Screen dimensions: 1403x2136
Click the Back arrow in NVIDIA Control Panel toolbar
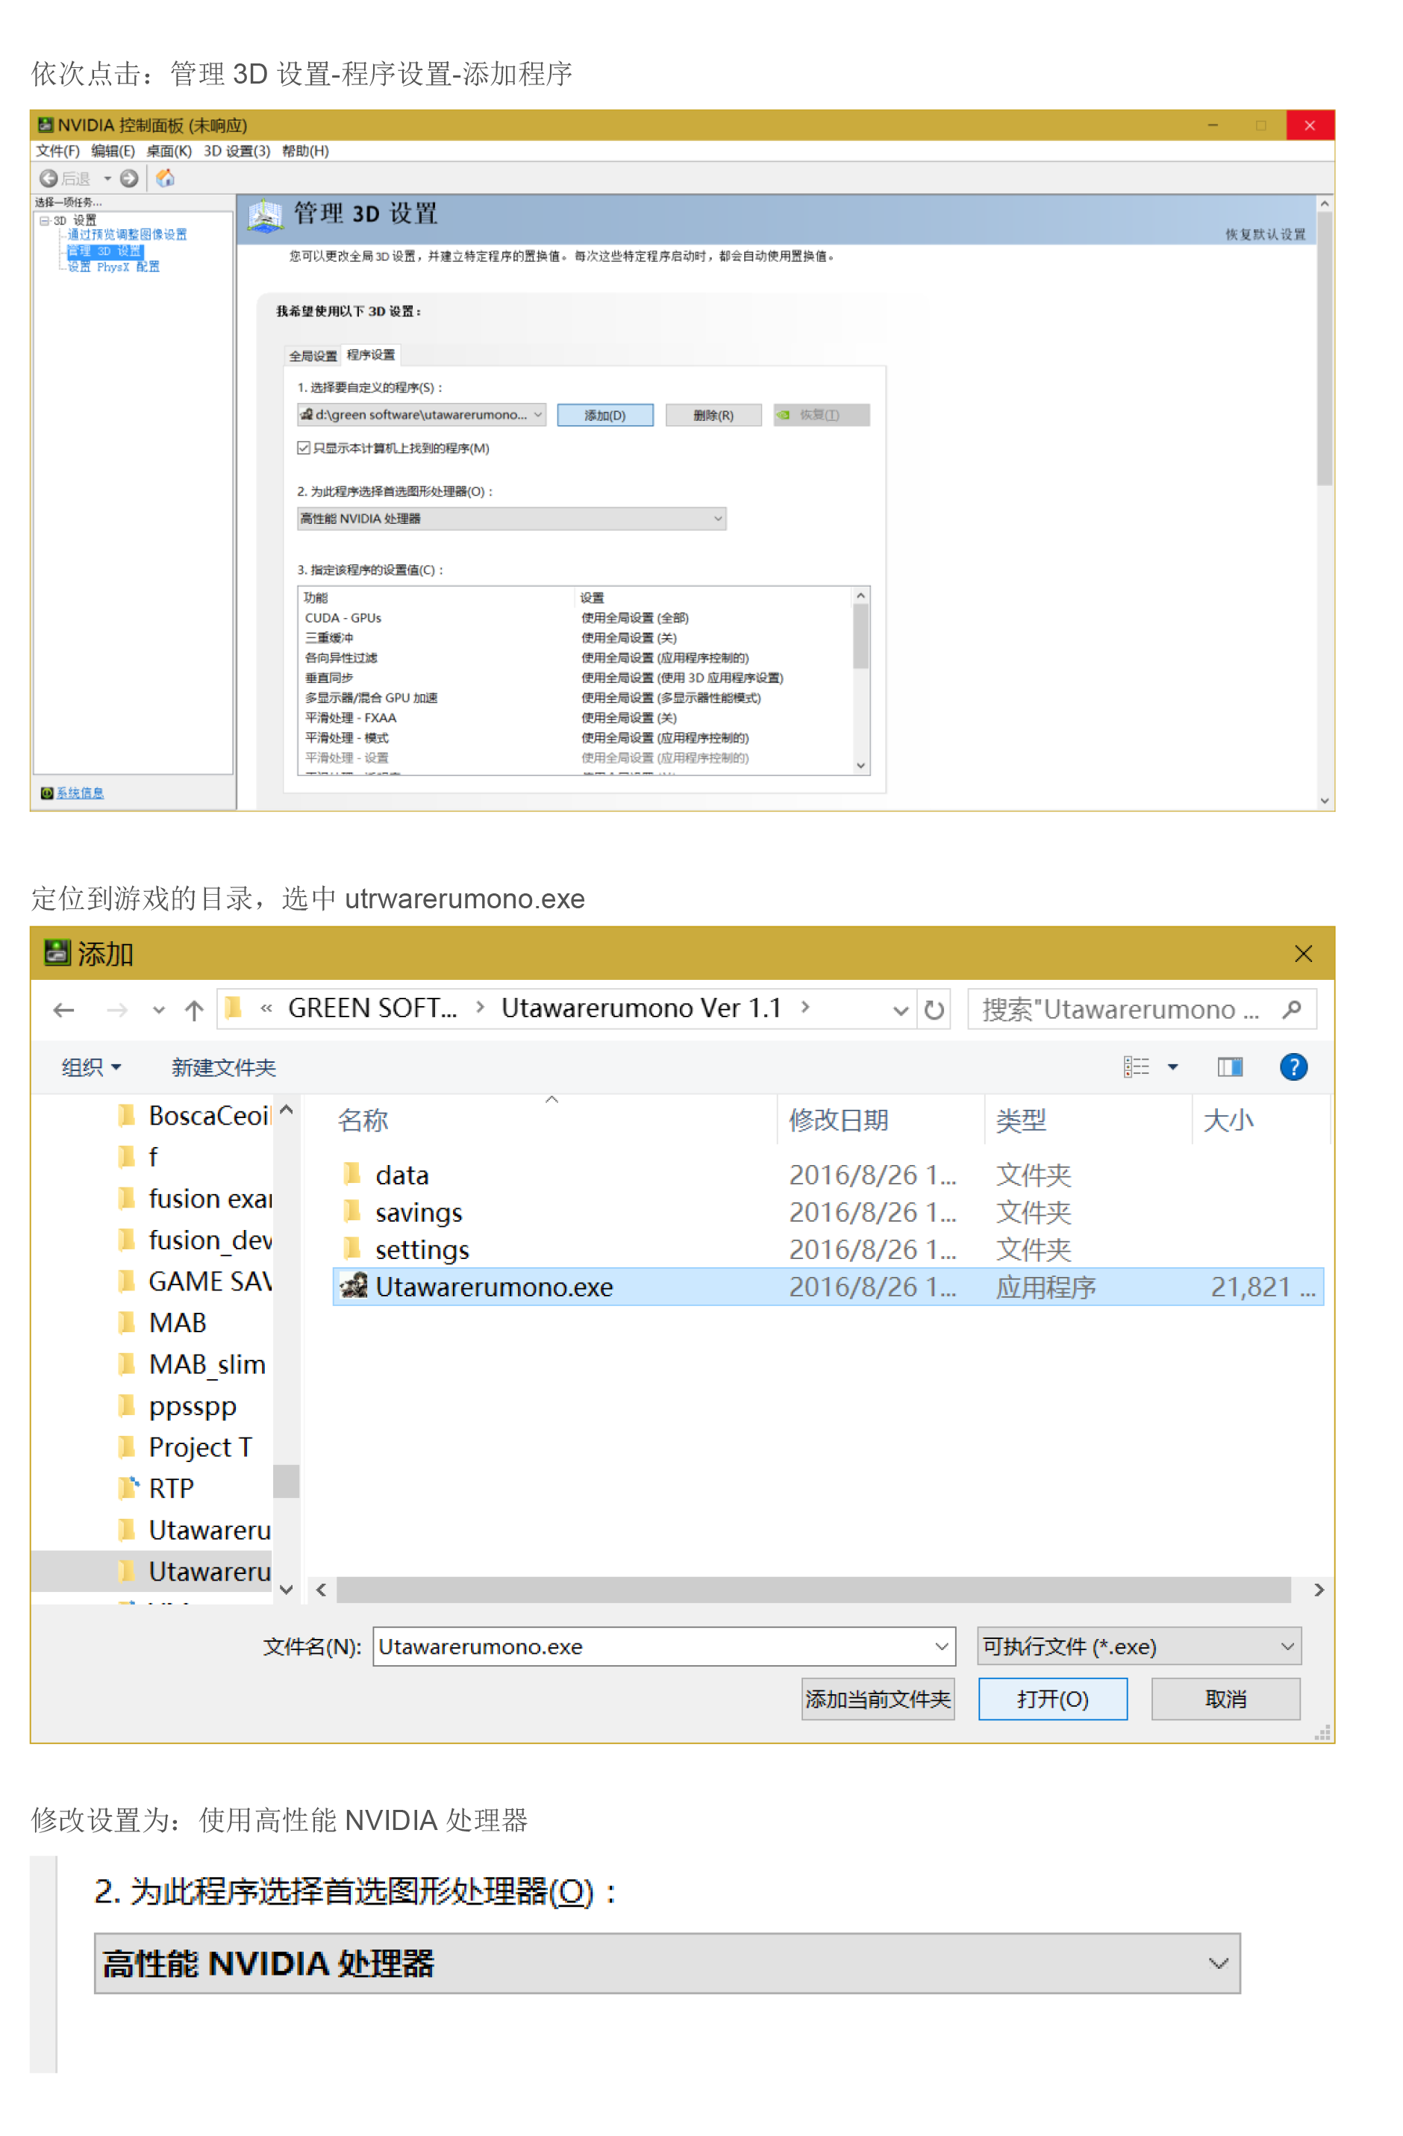[x=49, y=178]
